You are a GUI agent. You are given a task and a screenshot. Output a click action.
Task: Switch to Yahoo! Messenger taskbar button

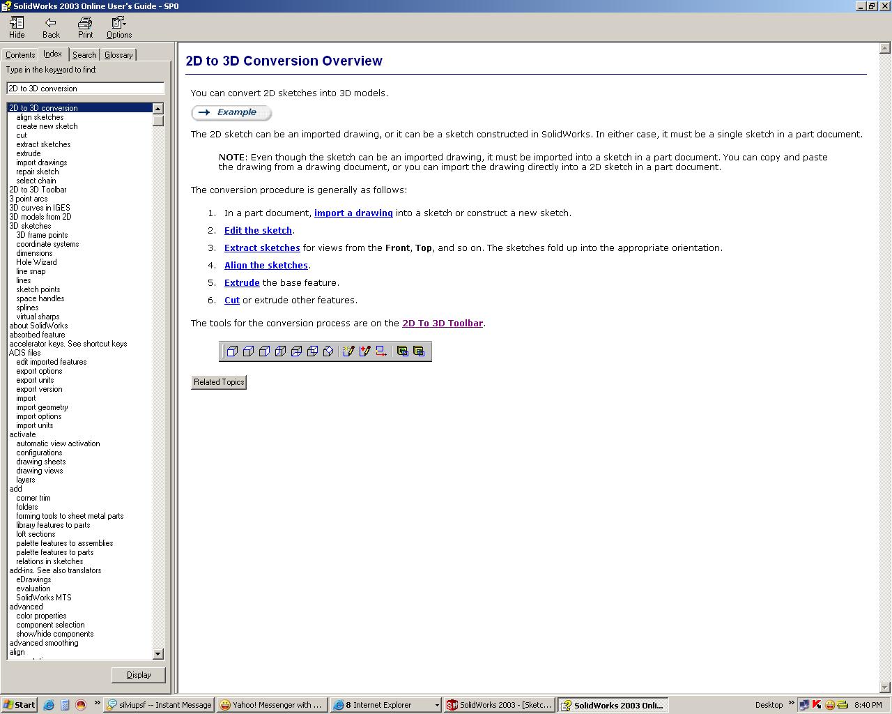pos(271,705)
